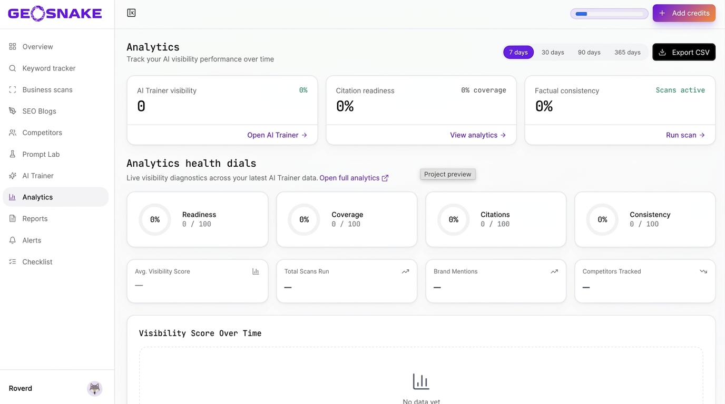This screenshot has width=725, height=404.
Task: Open the Checklist page
Action: point(56,261)
